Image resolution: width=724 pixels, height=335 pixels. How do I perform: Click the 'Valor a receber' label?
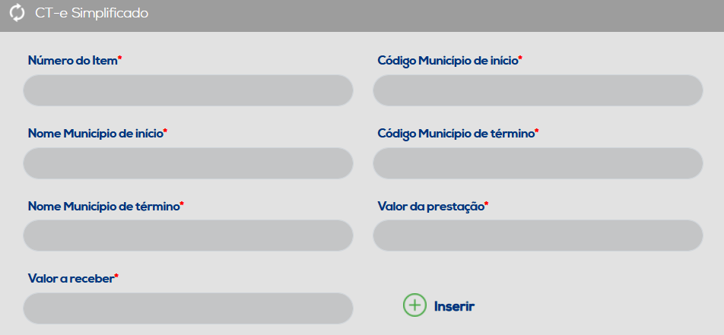(71, 279)
